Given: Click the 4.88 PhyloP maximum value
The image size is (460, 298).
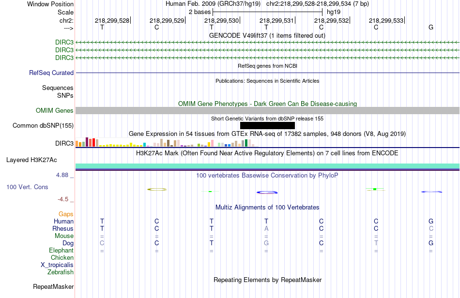Looking at the screenshot, I should (62, 175).
